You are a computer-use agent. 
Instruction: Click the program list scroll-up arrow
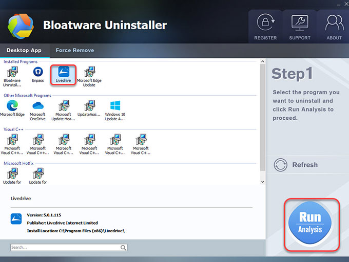[263, 61]
